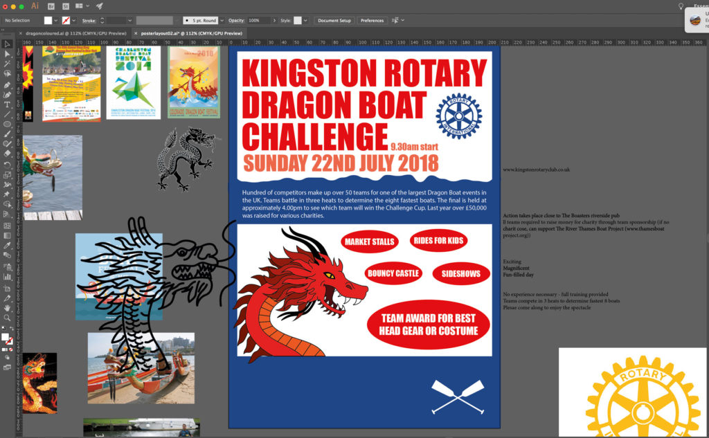Expand the stroke color dropdown arrow
The width and height of the screenshot is (709, 438).
click(73, 20)
